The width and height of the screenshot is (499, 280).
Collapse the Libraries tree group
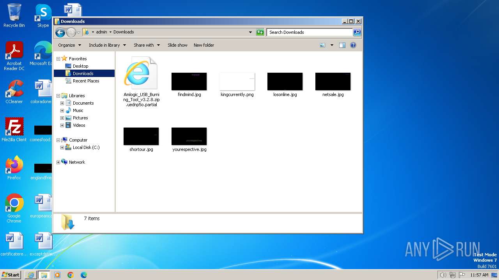click(x=58, y=96)
